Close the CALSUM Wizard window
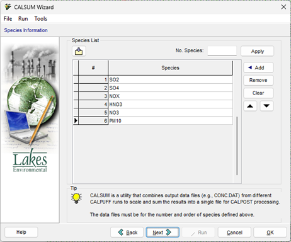 [283, 7]
